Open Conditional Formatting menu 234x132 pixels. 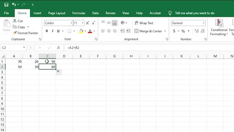click(x=219, y=27)
